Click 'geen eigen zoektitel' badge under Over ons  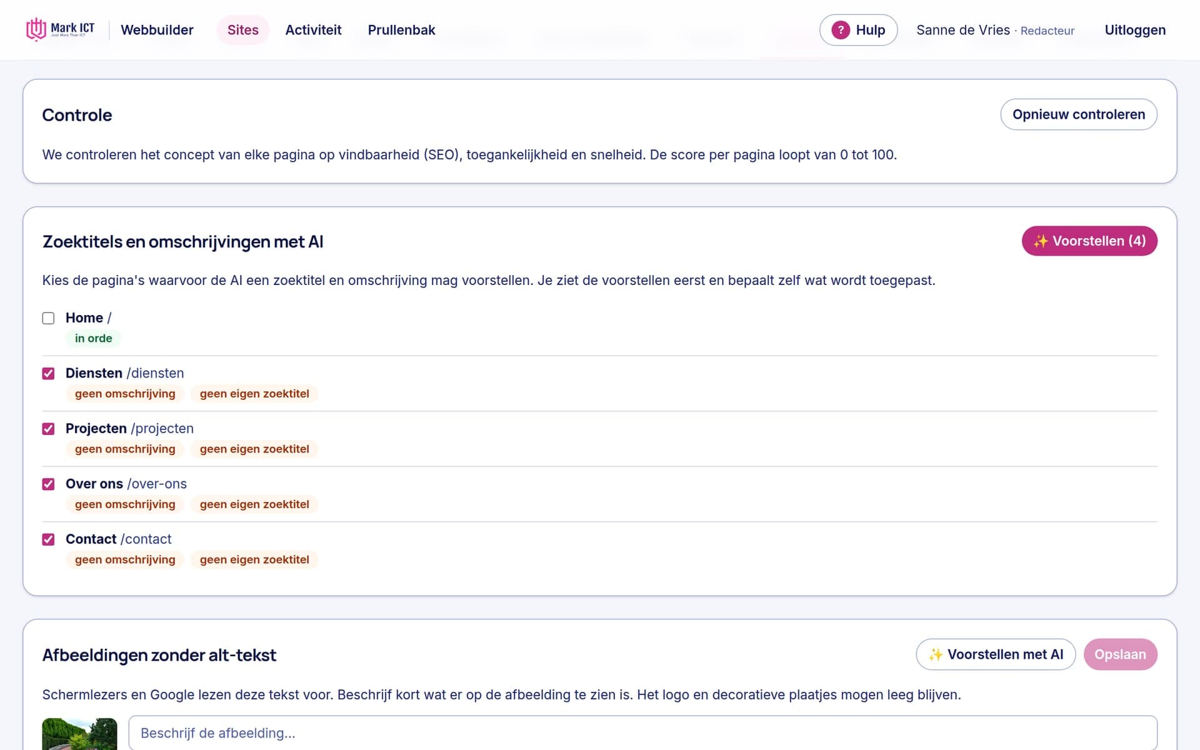coord(254,504)
